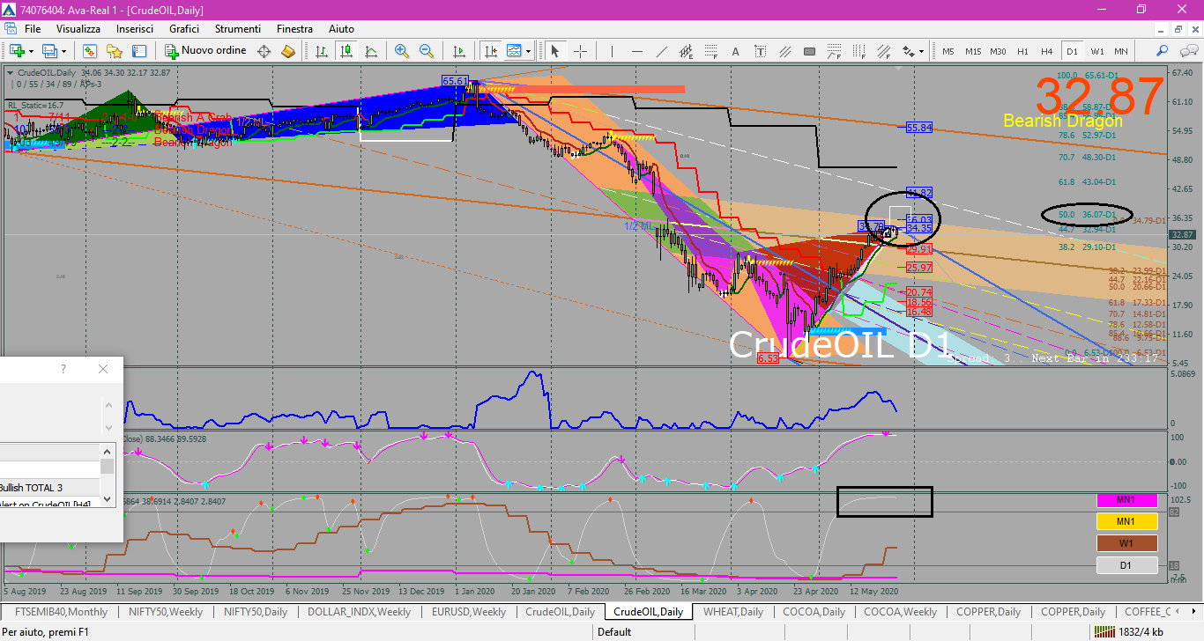Draw a horizontal line tool
This screenshot has height=641, width=1204.
pyautogui.click(x=636, y=51)
